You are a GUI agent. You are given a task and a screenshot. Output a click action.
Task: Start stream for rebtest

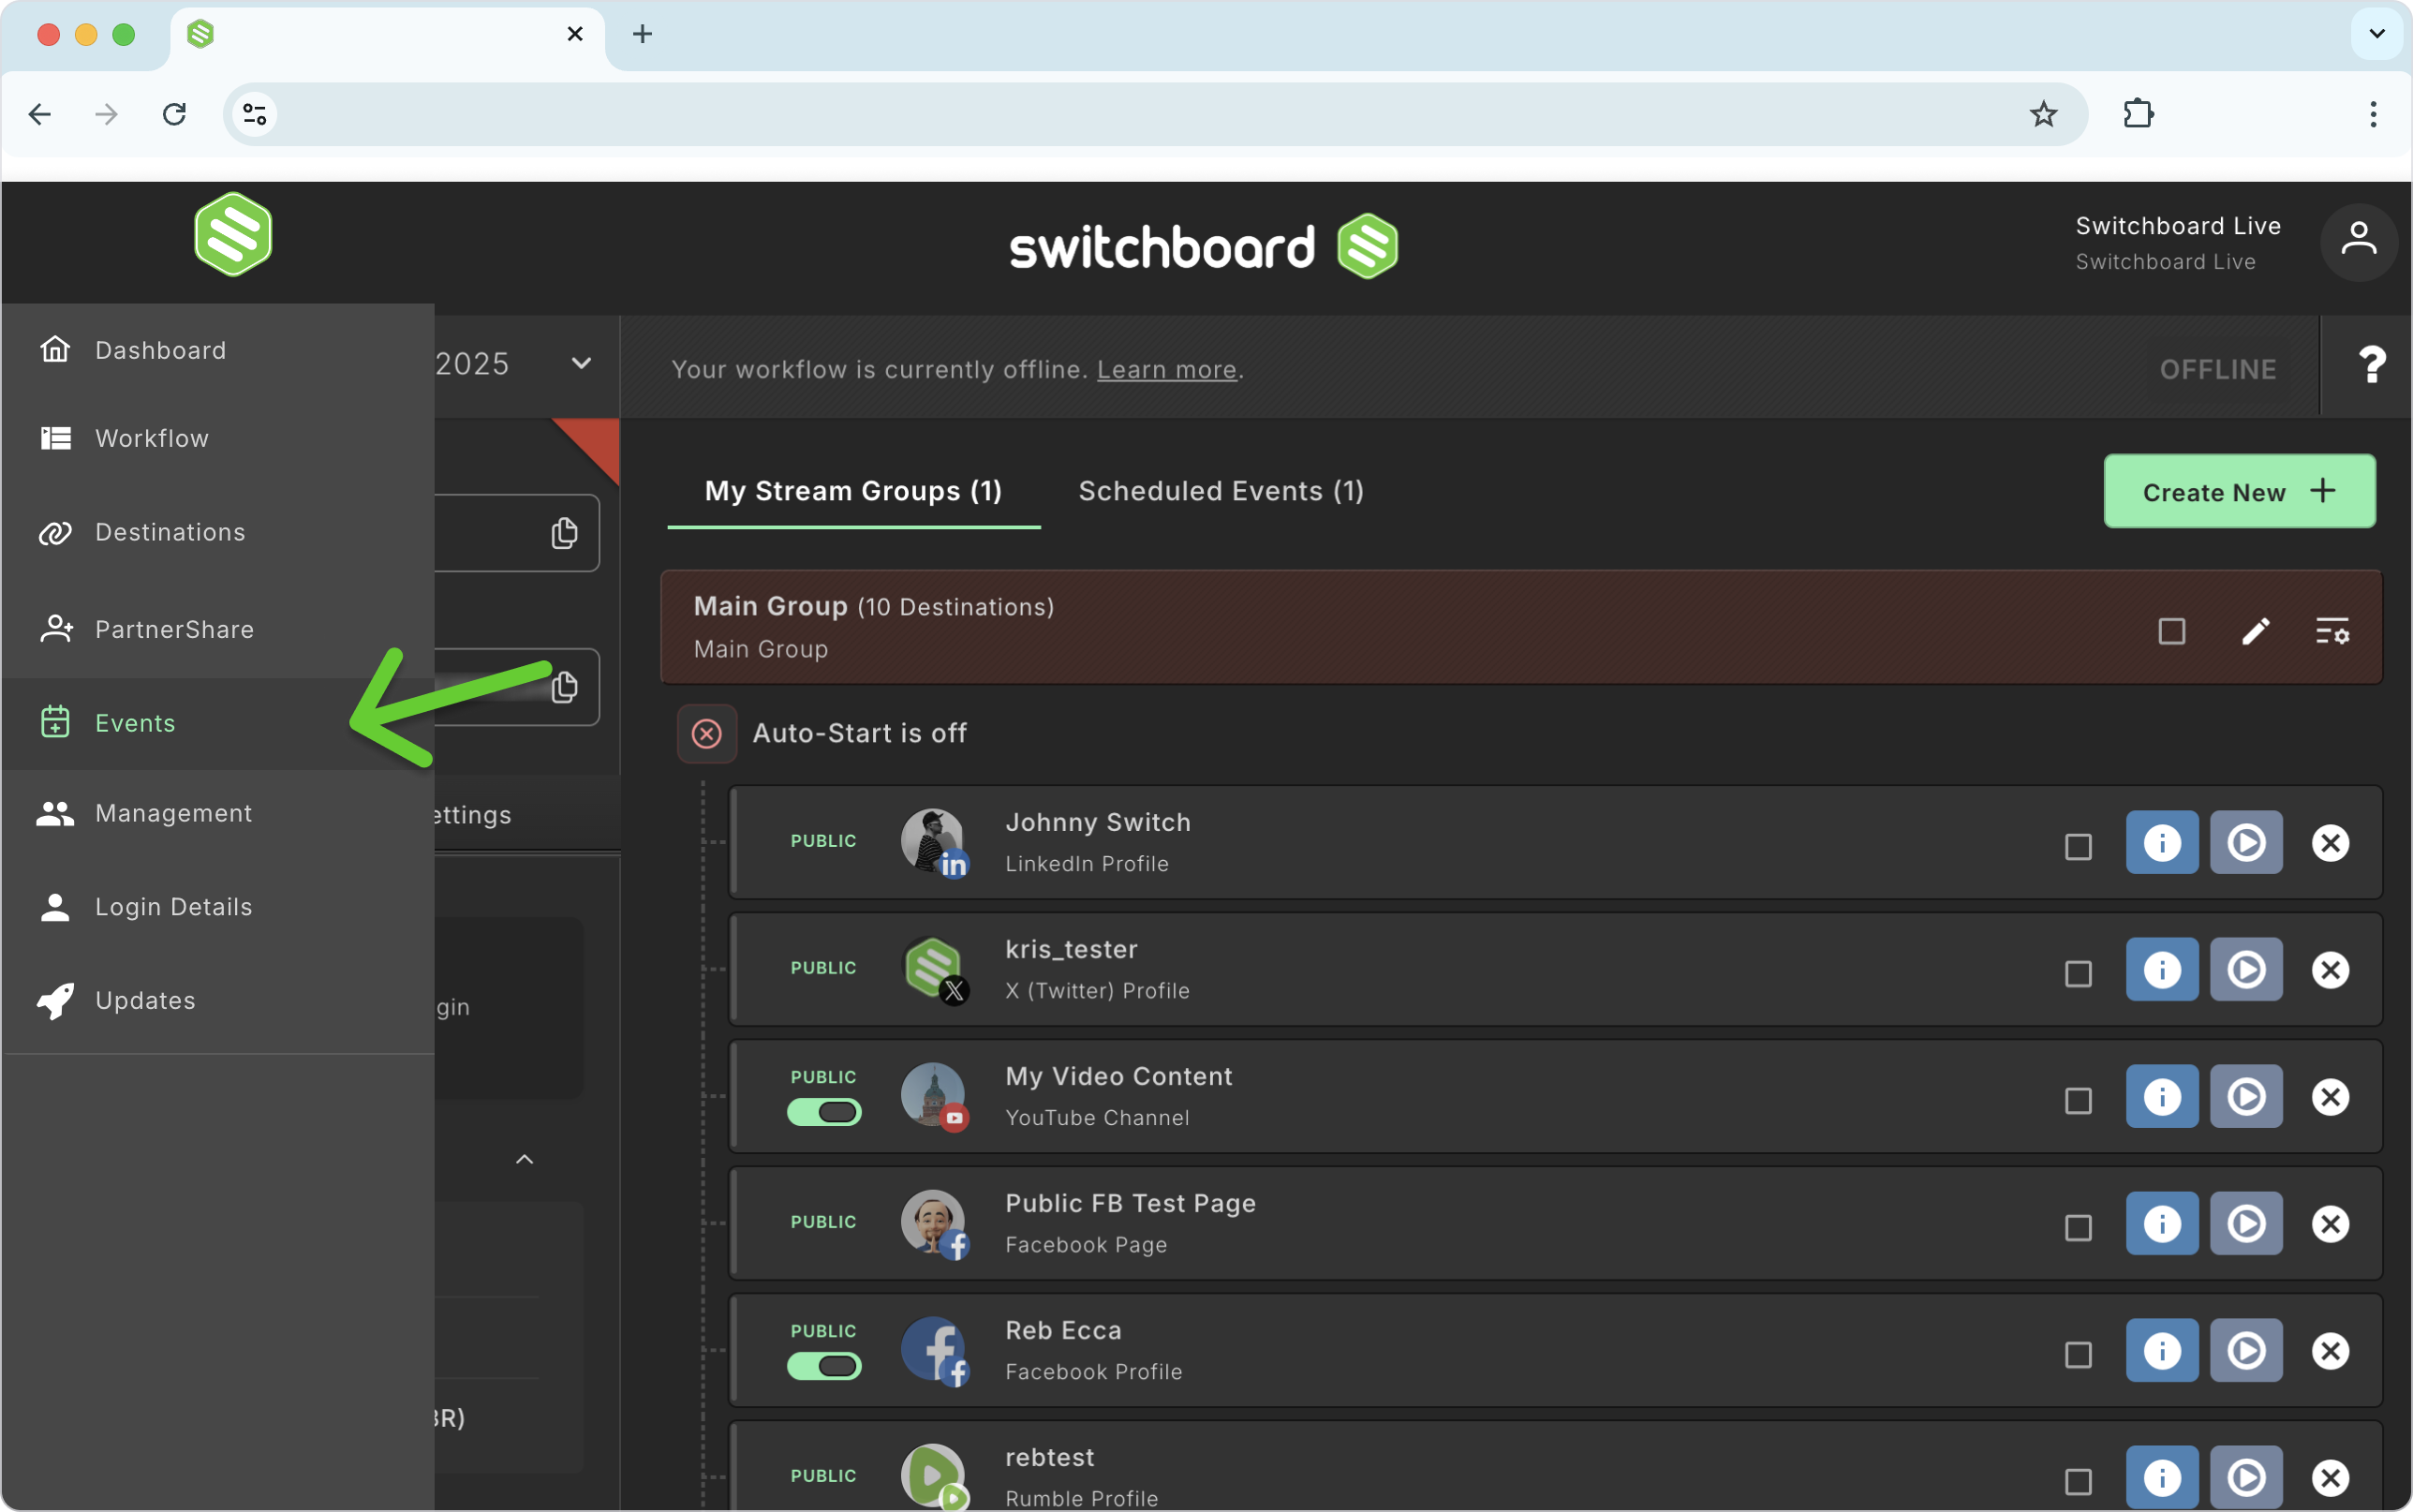point(2246,1477)
